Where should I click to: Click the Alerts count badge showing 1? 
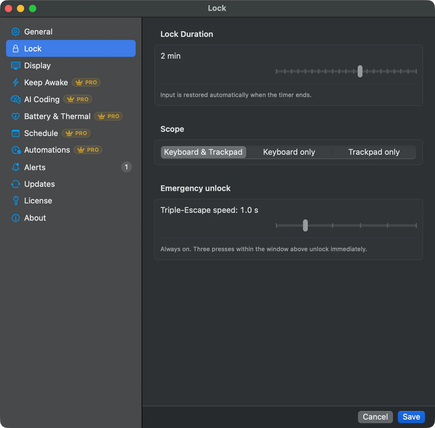pyautogui.click(x=127, y=167)
